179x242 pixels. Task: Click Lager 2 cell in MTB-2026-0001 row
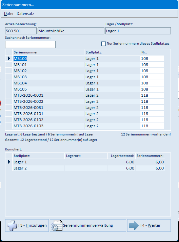[x=112, y=95]
